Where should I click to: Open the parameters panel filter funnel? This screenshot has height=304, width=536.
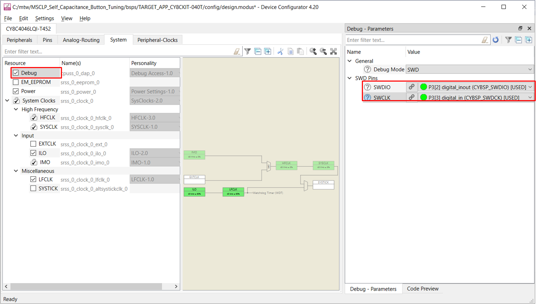click(508, 40)
